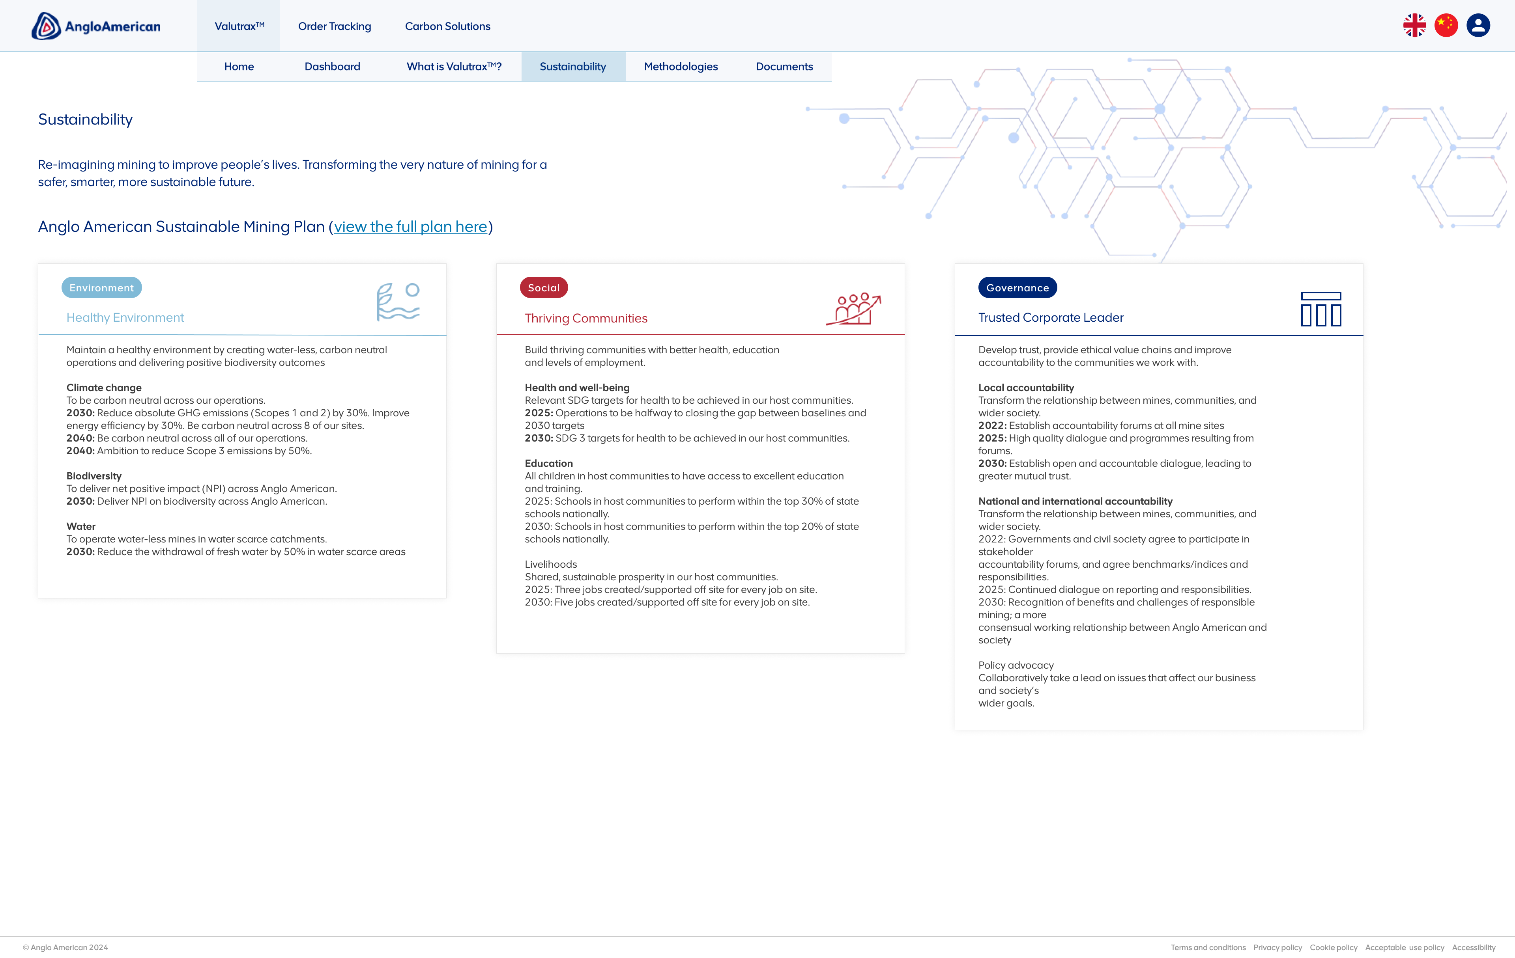
Task: Click the 'Re-imagining mining' intro paragraph
Action: coord(292,173)
